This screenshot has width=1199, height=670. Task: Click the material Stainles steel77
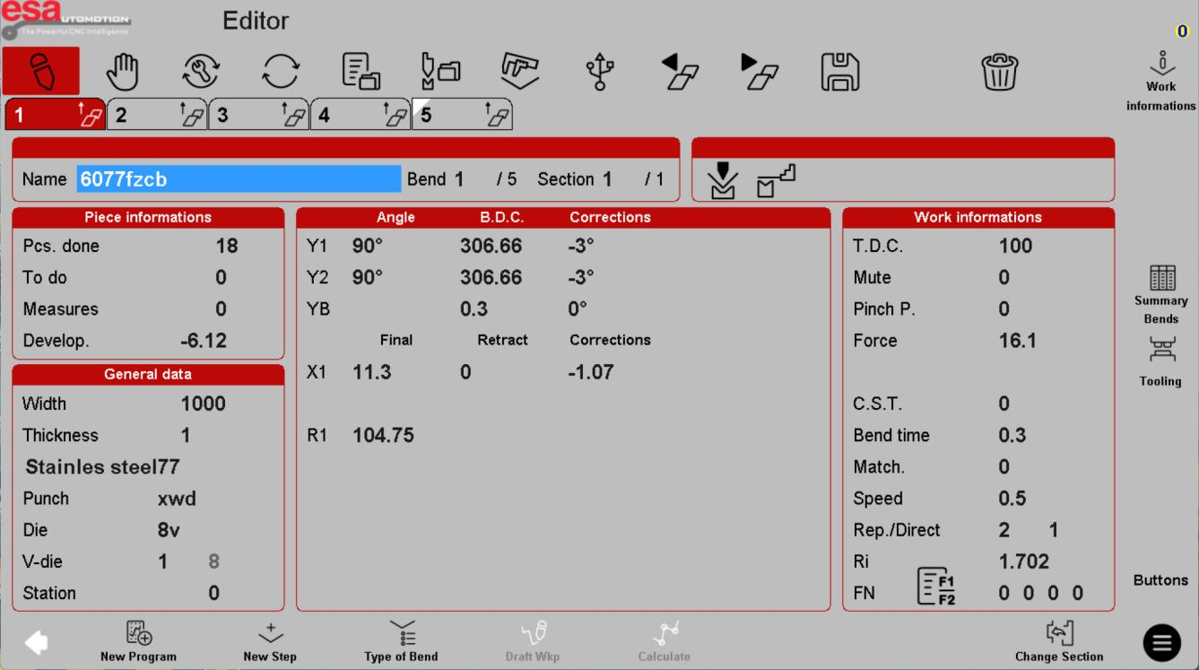102,467
